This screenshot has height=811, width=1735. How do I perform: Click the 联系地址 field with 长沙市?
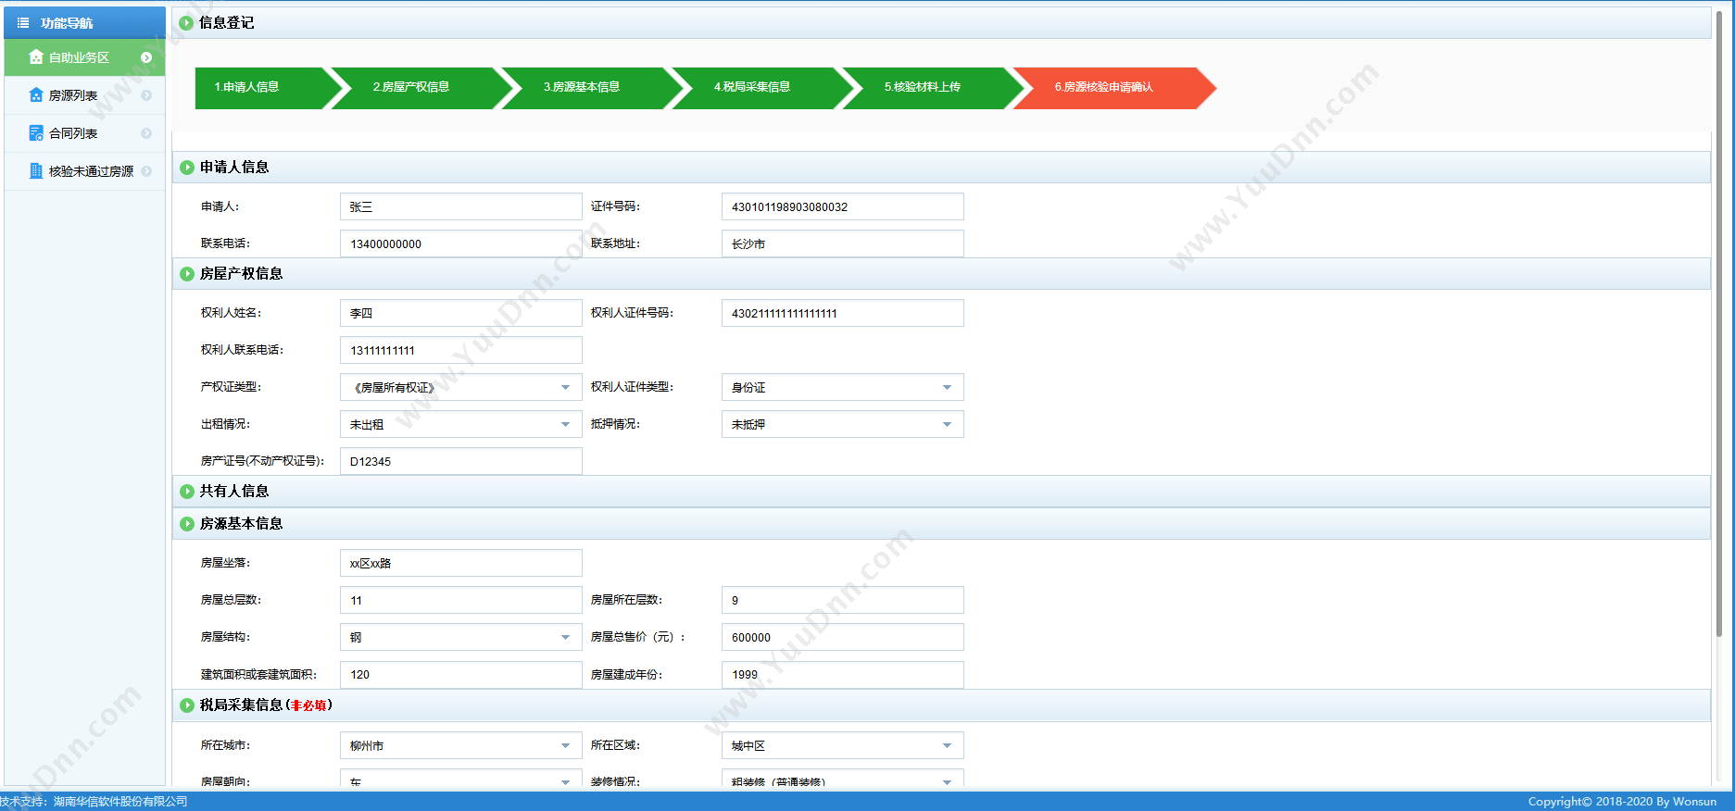pyautogui.click(x=843, y=243)
